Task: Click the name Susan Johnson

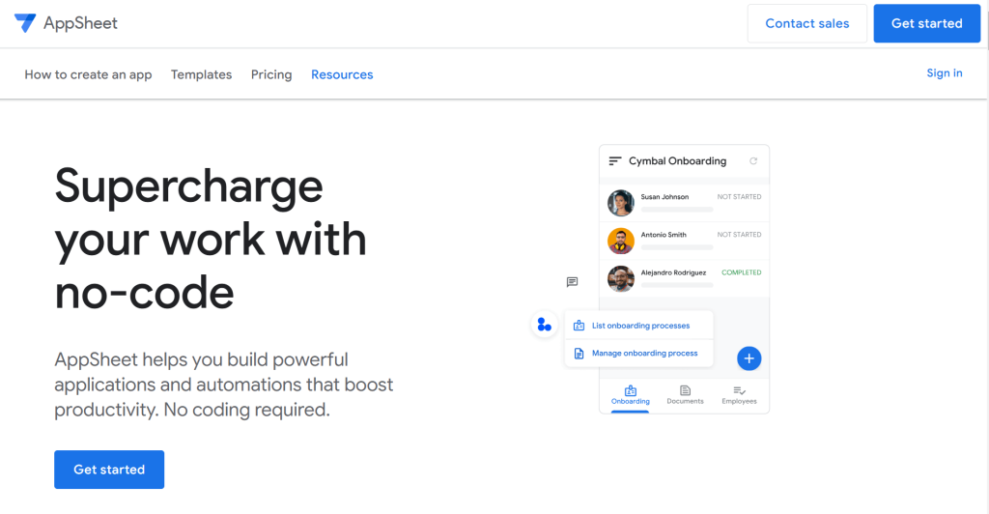Action: [664, 197]
